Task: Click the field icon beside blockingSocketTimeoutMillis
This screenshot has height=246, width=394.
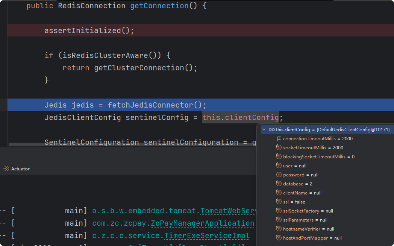Action: click(279, 156)
